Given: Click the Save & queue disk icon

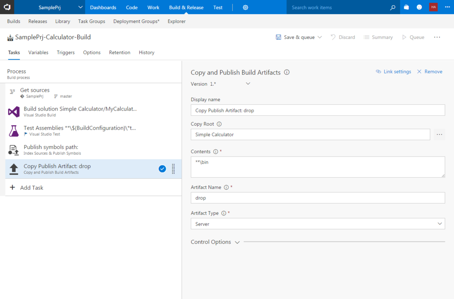Looking at the screenshot, I should pyautogui.click(x=278, y=37).
